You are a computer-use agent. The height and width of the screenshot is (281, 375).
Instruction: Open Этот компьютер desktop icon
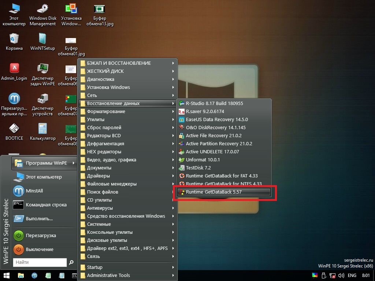tap(14, 14)
